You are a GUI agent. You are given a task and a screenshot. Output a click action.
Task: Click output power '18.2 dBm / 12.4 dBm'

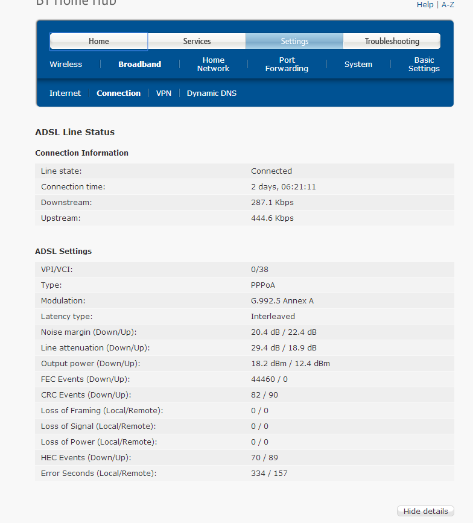pos(291,364)
